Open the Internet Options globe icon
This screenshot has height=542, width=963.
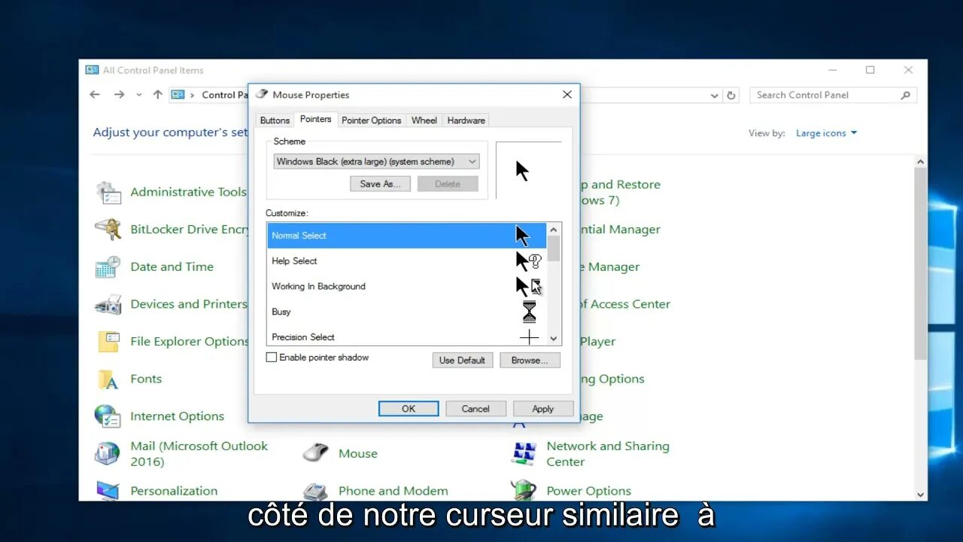pos(108,416)
